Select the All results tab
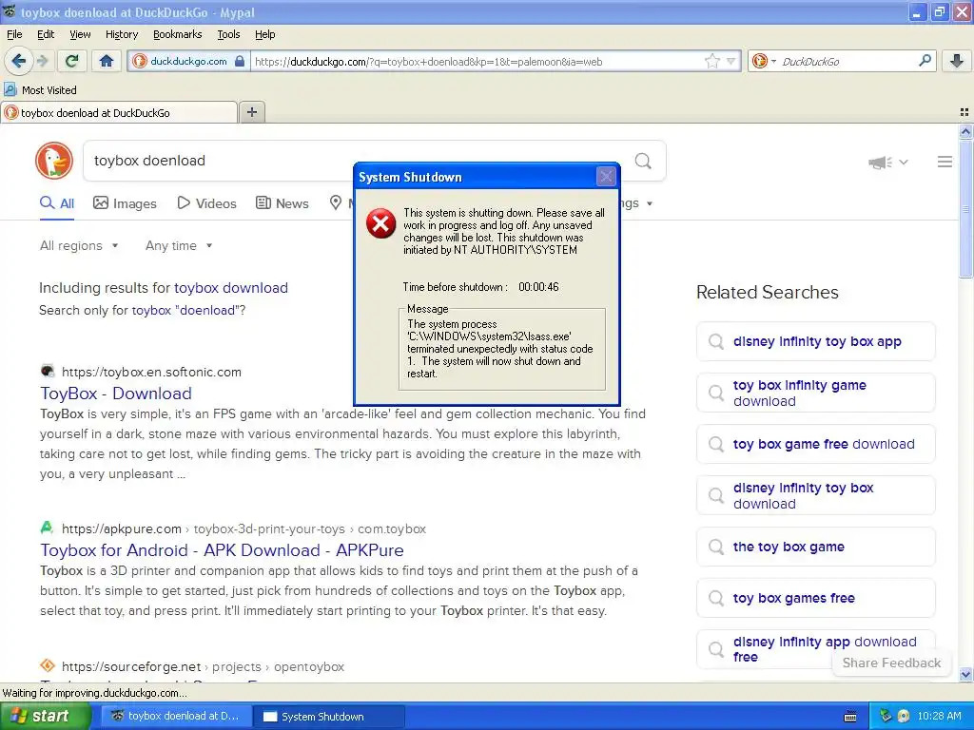 pos(57,203)
